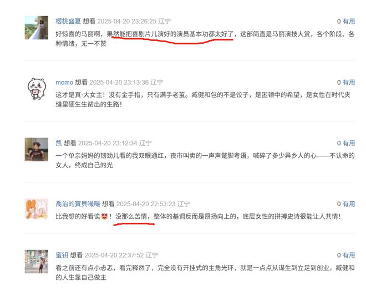Image resolution: width=366 pixels, height=291 pixels.
Task: Click the heart-eyes emoji in comment
Action: 104,217
